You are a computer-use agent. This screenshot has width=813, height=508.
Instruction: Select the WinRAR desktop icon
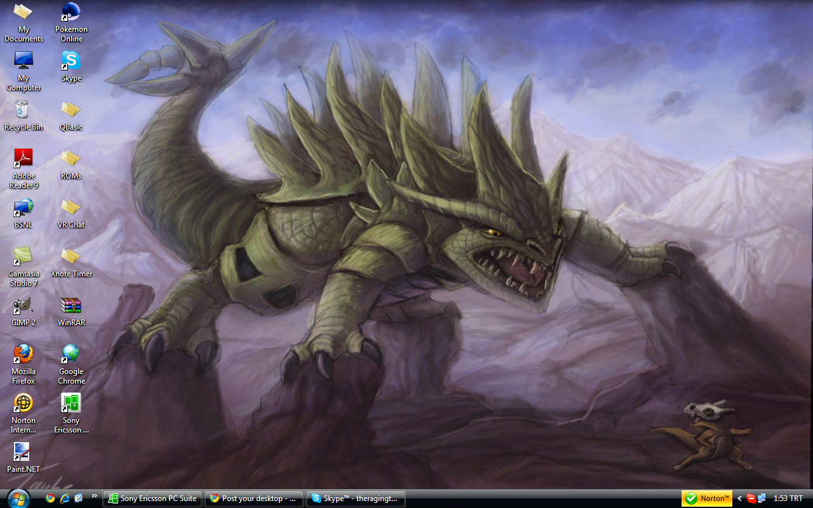point(71,306)
